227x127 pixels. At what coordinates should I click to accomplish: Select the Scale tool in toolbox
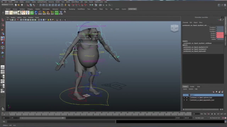tap(2, 43)
